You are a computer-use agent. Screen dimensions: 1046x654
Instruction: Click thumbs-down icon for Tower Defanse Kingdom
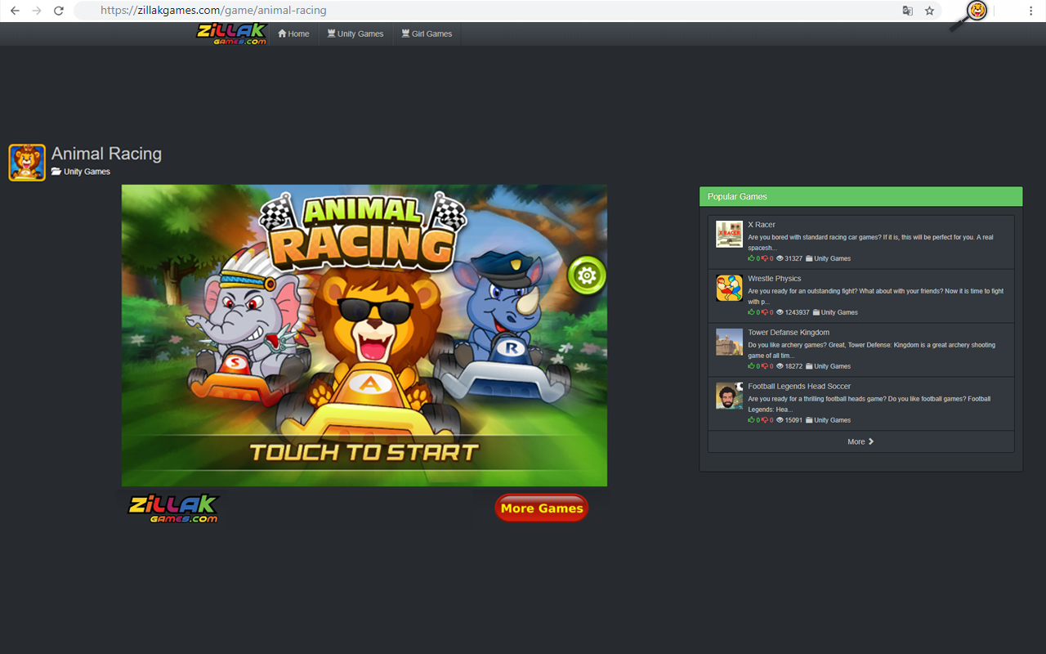(x=766, y=366)
